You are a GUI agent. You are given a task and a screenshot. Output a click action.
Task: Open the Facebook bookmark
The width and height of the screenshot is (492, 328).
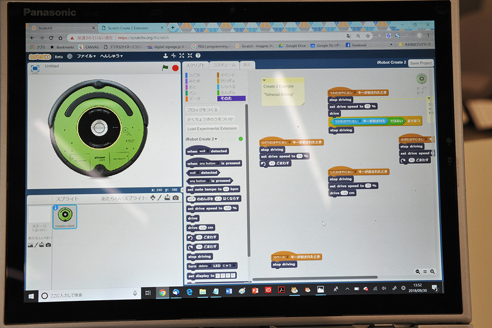pos(356,45)
